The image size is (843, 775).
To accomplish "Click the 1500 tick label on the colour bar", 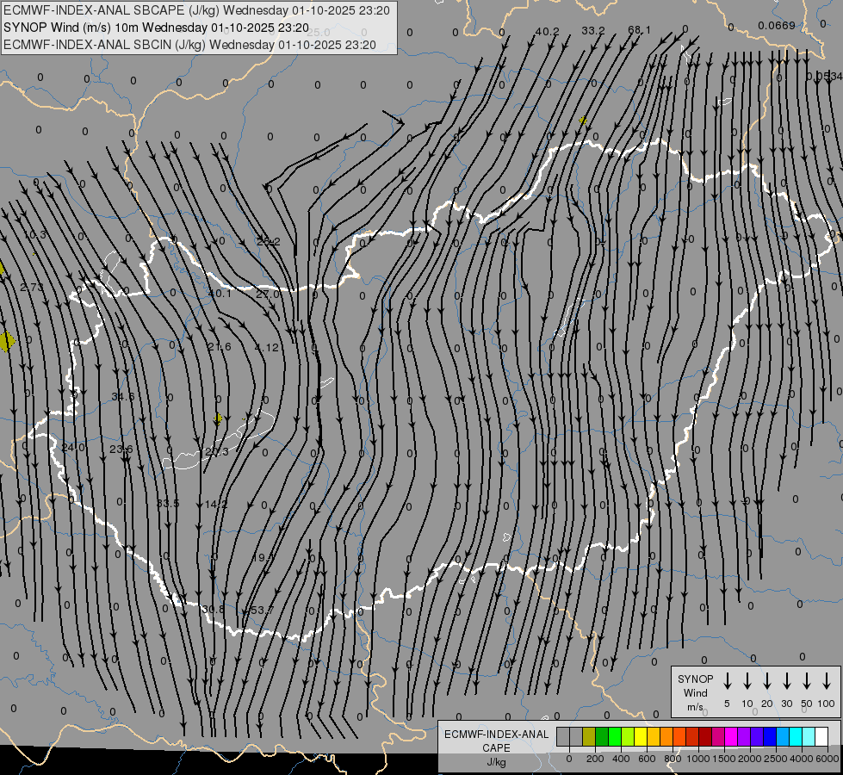I will coord(723,759).
